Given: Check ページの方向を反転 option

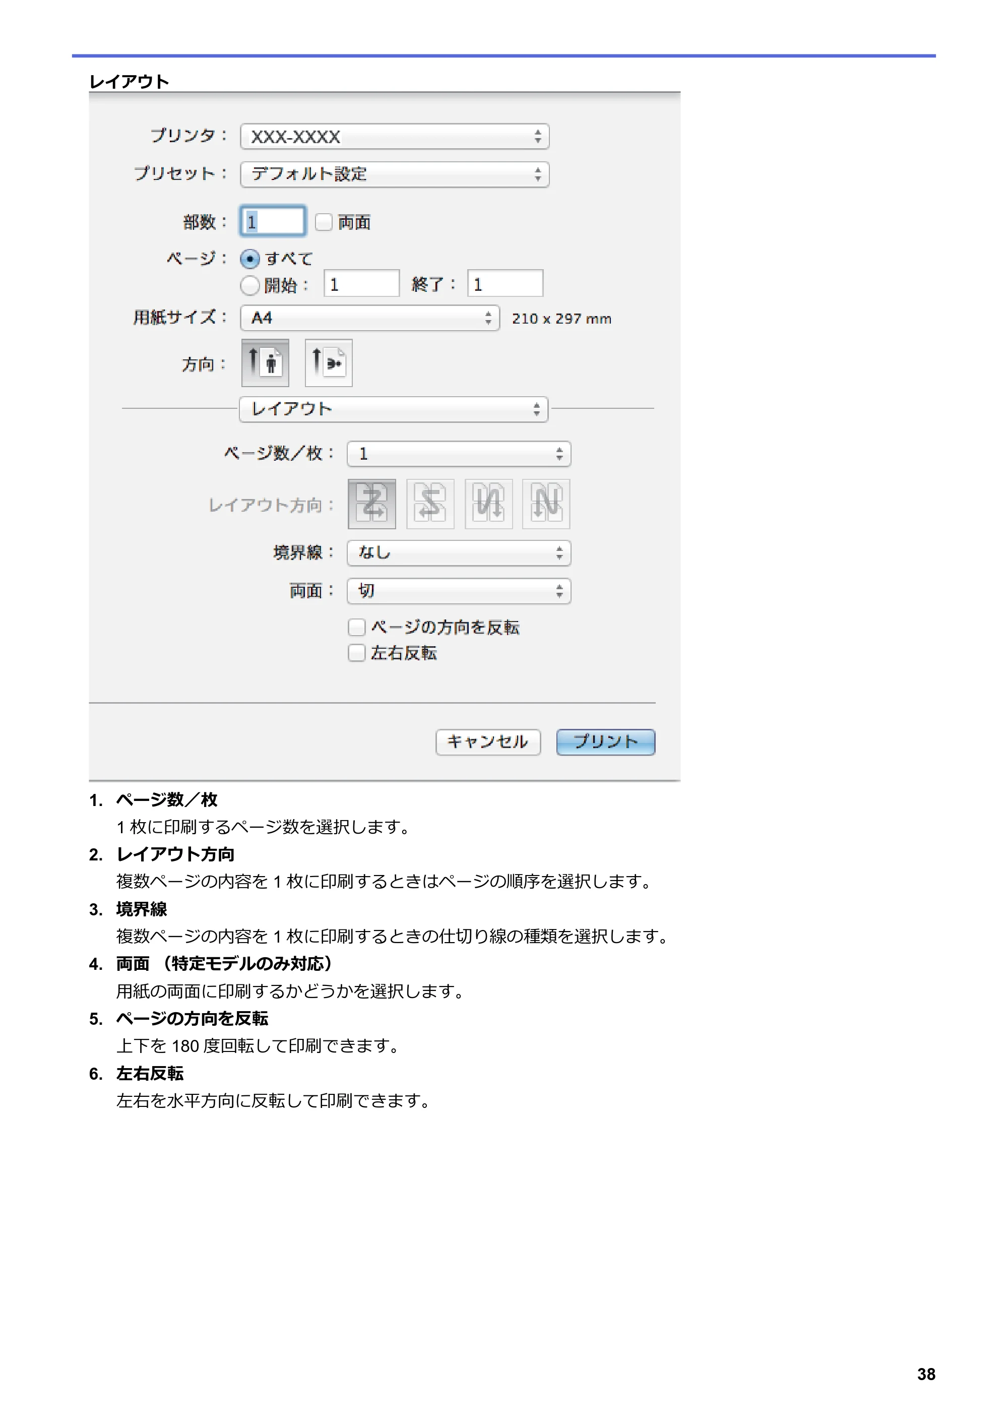Looking at the screenshot, I should [356, 627].
